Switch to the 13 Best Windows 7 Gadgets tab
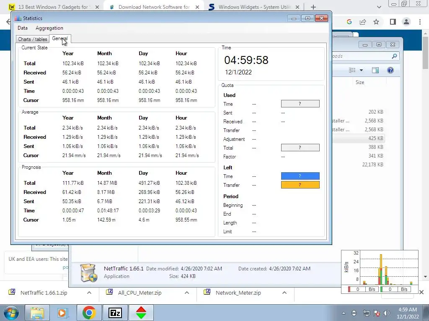This screenshot has width=429, height=321. 53,7
